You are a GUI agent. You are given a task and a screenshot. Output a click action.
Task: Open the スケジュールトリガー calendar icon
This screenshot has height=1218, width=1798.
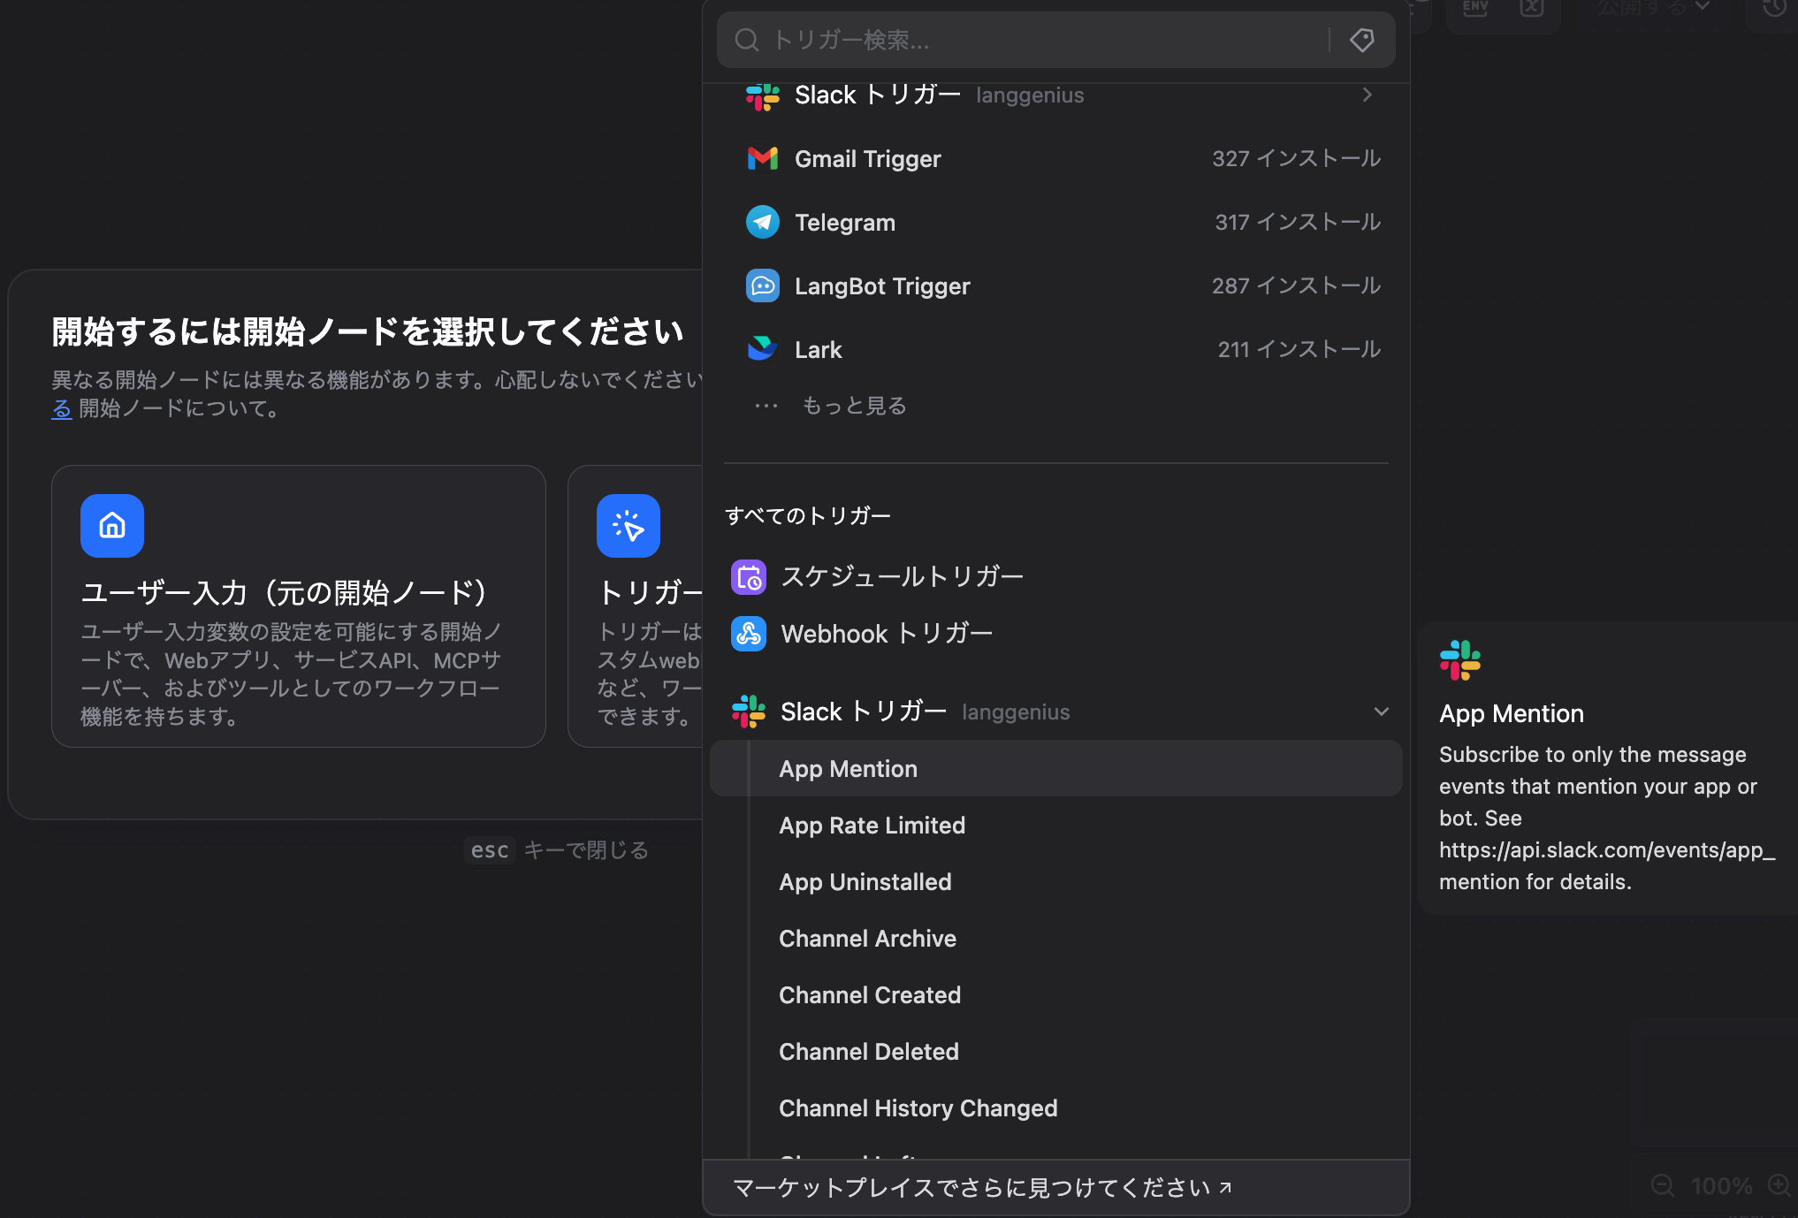tap(748, 576)
